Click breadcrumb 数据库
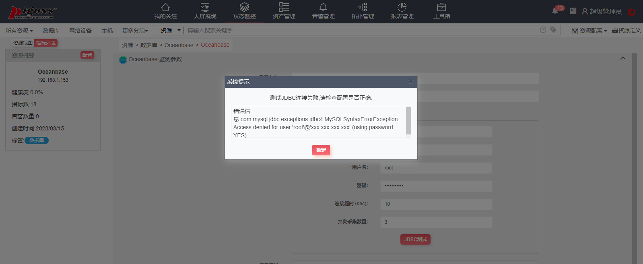The width and height of the screenshot is (643, 264). (x=149, y=45)
